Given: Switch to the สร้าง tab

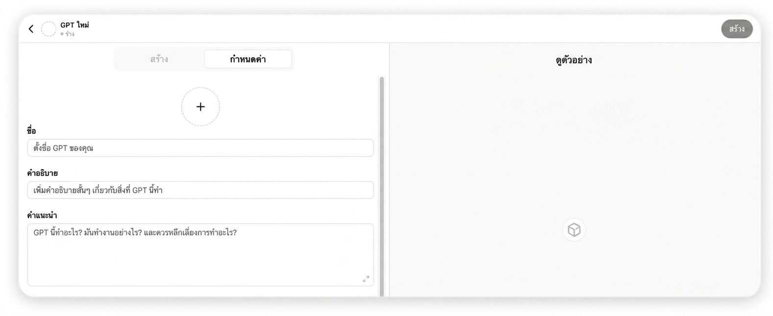Looking at the screenshot, I should pos(159,59).
